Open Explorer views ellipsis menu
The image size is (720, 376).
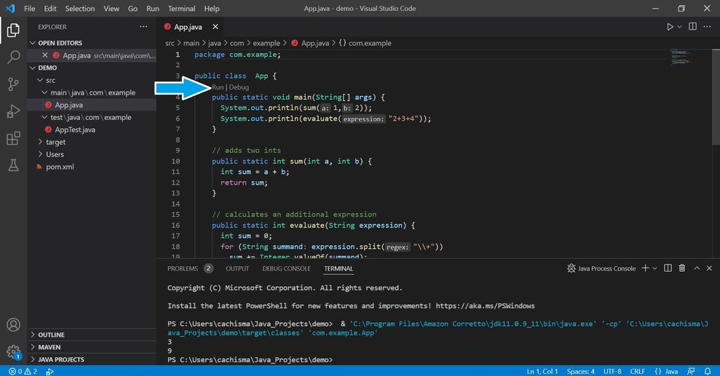[143, 27]
